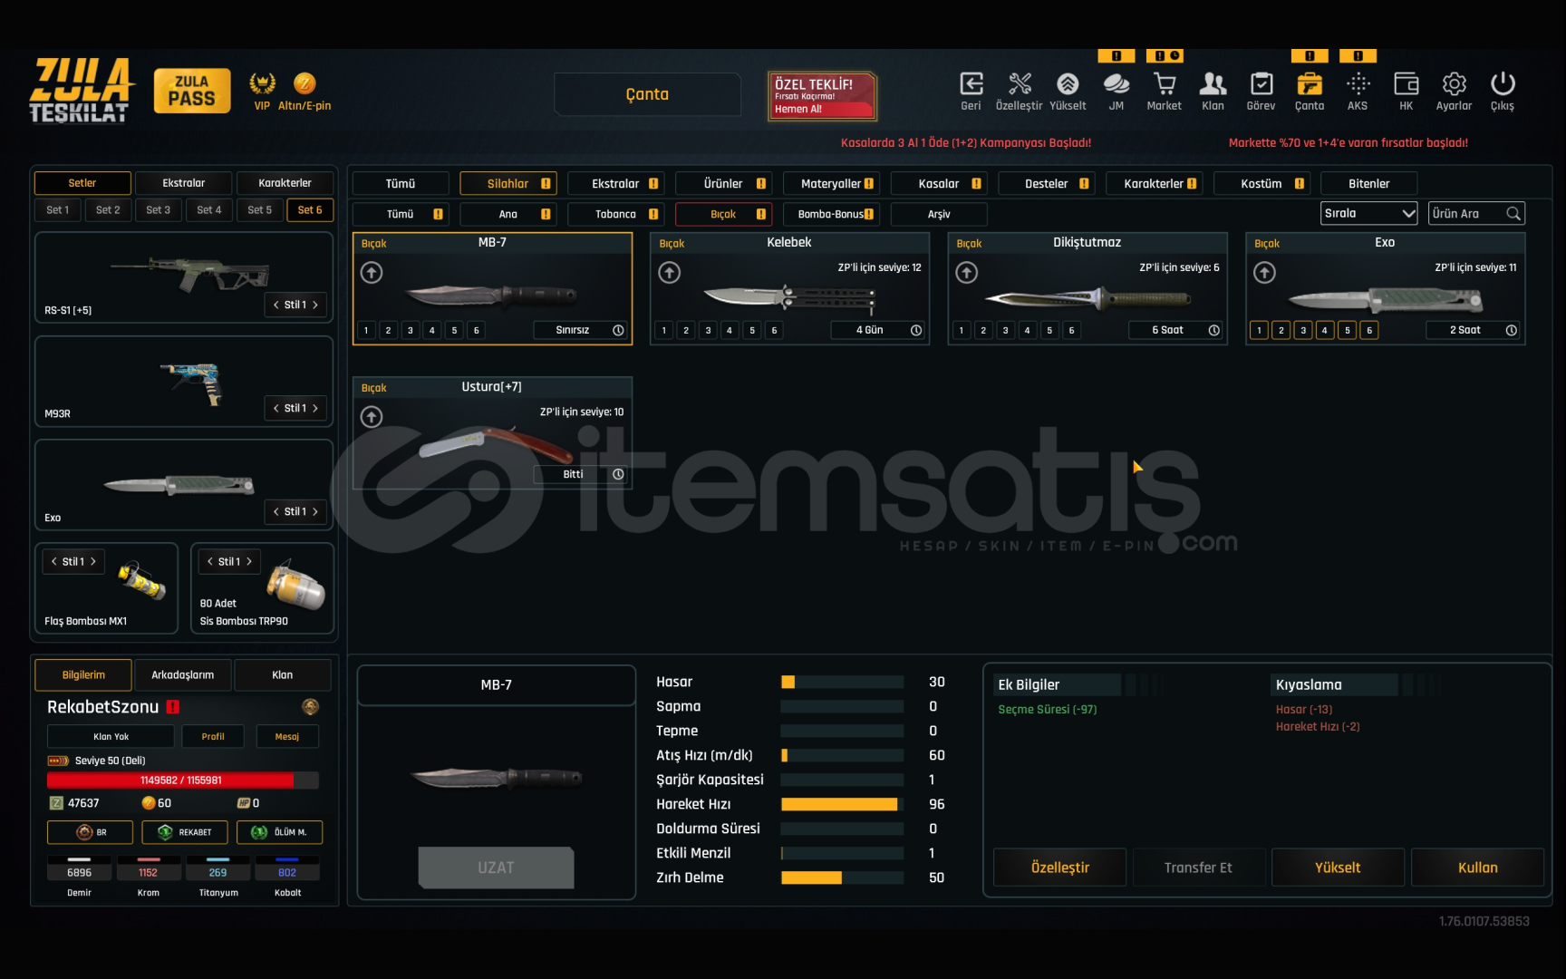Click upgrade arrow icon on Dikiştutmaz card
Screen dimensions: 1566x979
(x=967, y=272)
